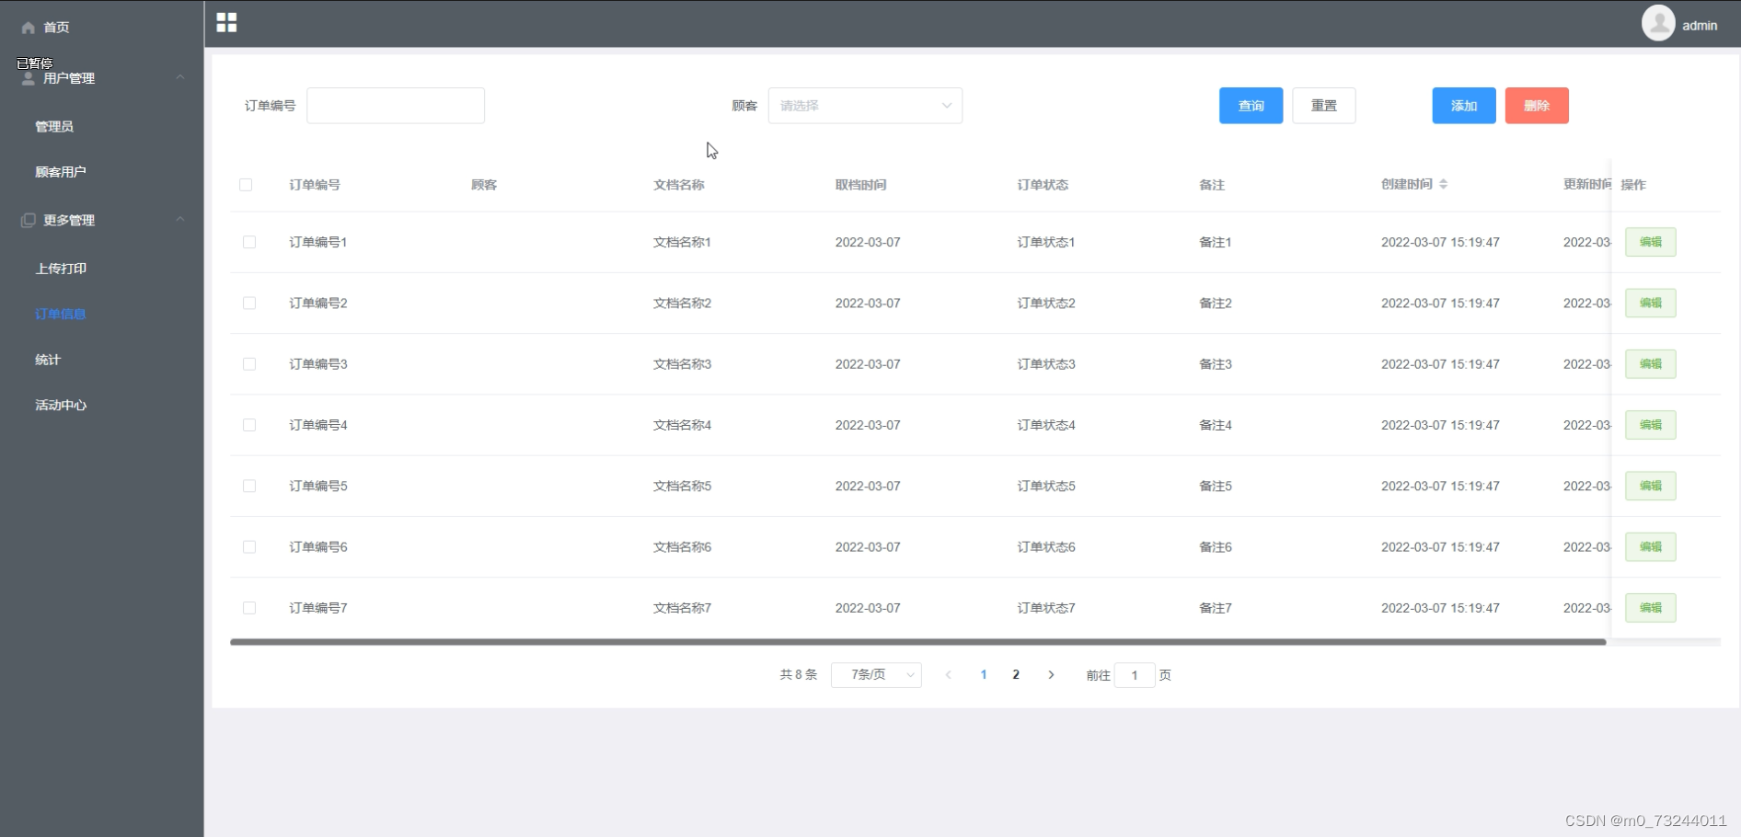Image resolution: width=1741 pixels, height=837 pixels.
Task: Click the 取档时间 column header
Action: pos(860,185)
